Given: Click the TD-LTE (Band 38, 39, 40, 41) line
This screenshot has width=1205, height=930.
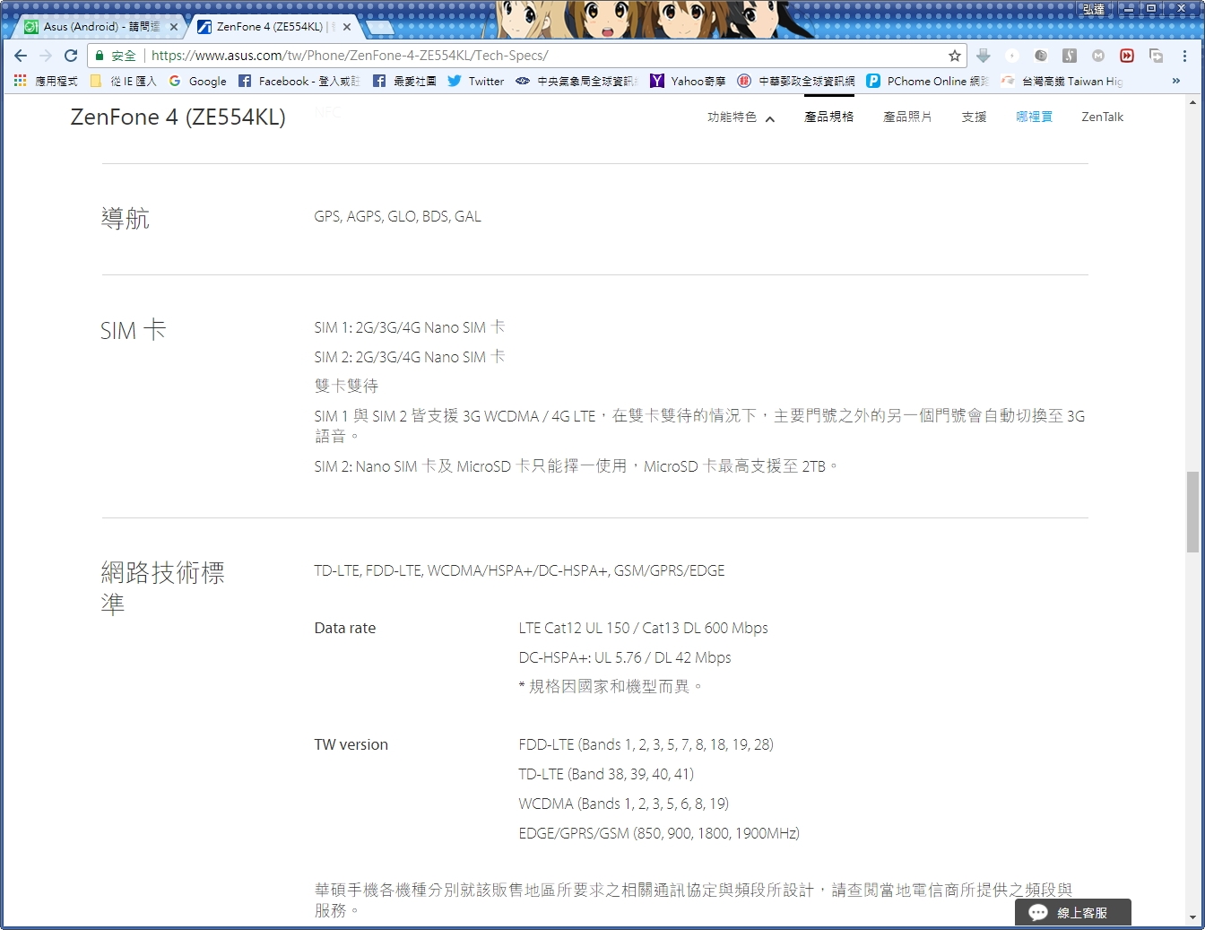Looking at the screenshot, I should pyautogui.click(x=606, y=774).
